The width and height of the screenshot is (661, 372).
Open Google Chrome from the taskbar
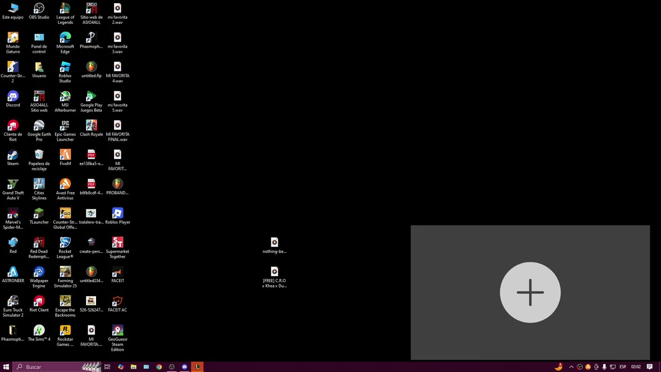tap(159, 367)
